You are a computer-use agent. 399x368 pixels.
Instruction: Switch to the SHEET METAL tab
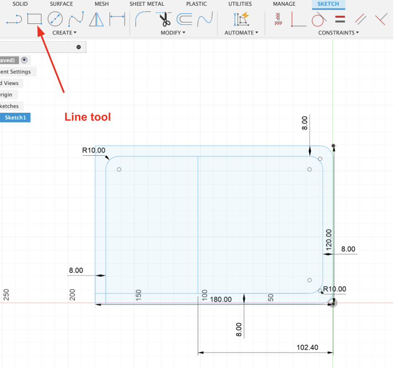tap(147, 4)
